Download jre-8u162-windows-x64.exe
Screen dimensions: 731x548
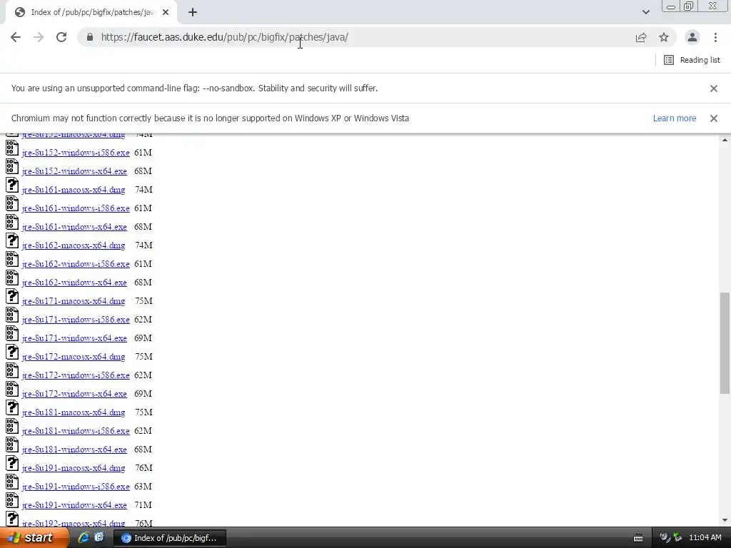74,283
